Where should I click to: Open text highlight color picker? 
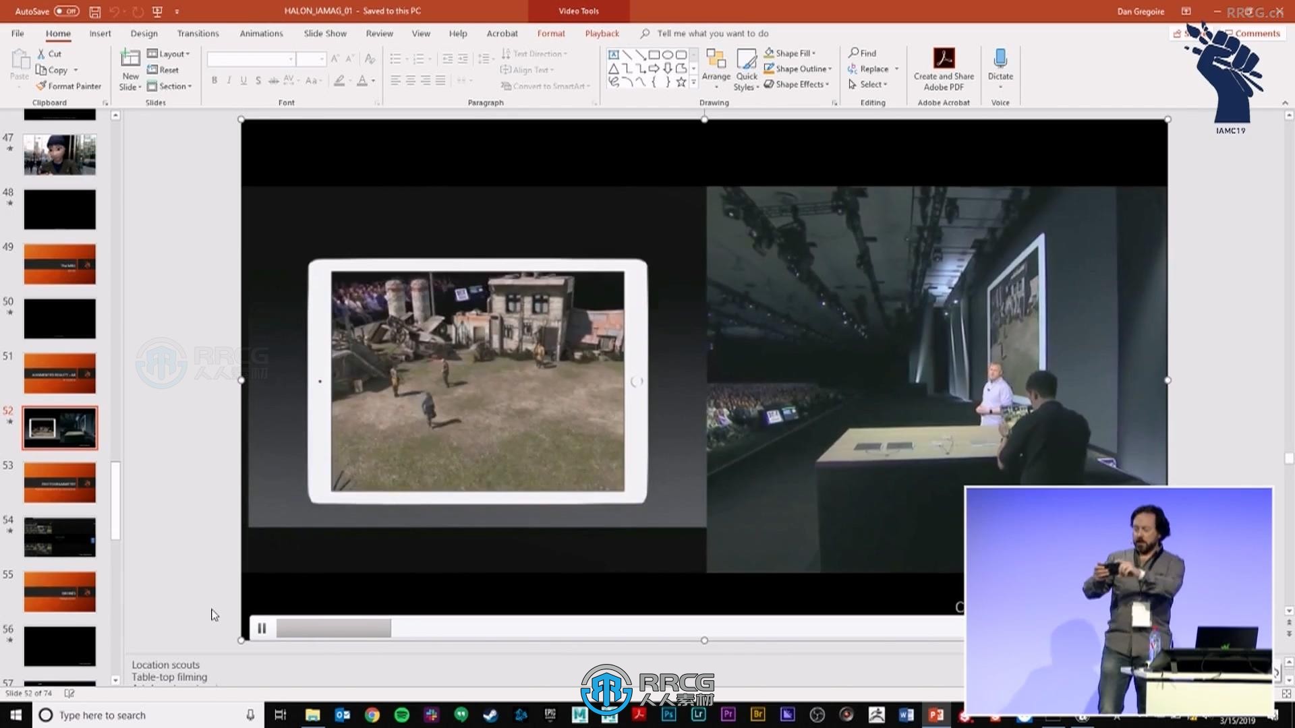[x=339, y=80]
